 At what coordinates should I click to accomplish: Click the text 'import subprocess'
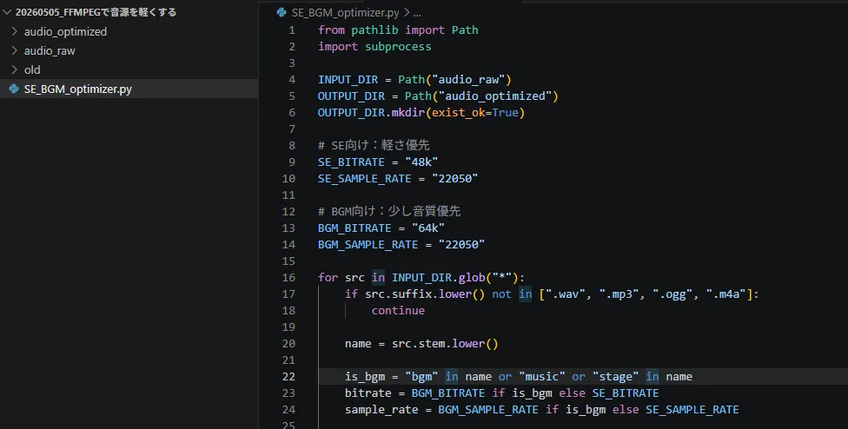pyautogui.click(x=374, y=47)
